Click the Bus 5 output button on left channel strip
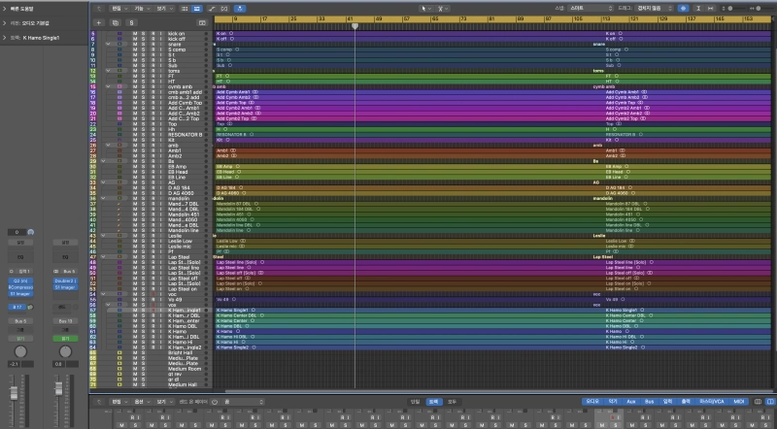Viewport: 777px width, 429px height. [20, 319]
